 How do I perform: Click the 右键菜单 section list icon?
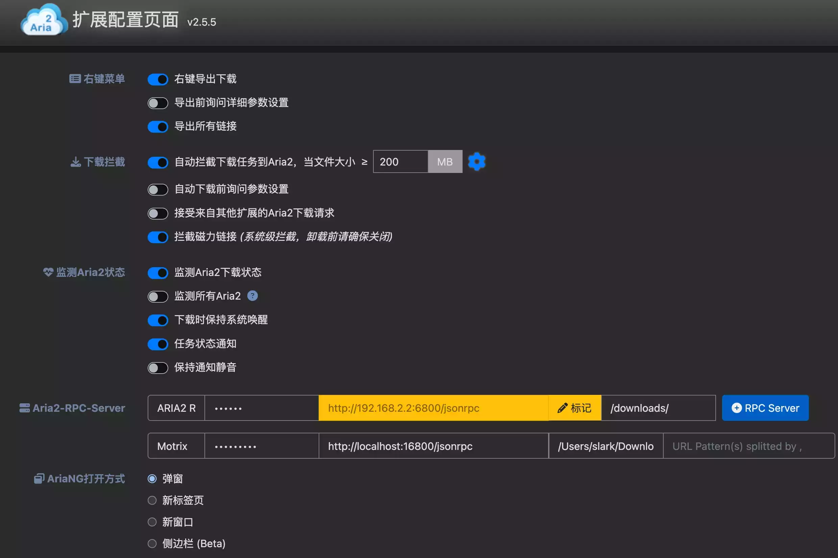pyautogui.click(x=75, y=79)
